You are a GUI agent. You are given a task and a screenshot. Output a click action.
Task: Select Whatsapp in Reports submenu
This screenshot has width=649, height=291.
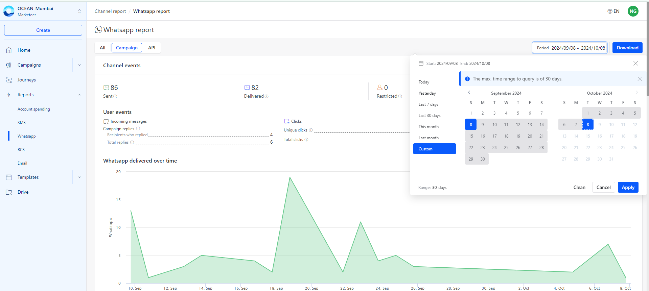(x=27, y=136)
